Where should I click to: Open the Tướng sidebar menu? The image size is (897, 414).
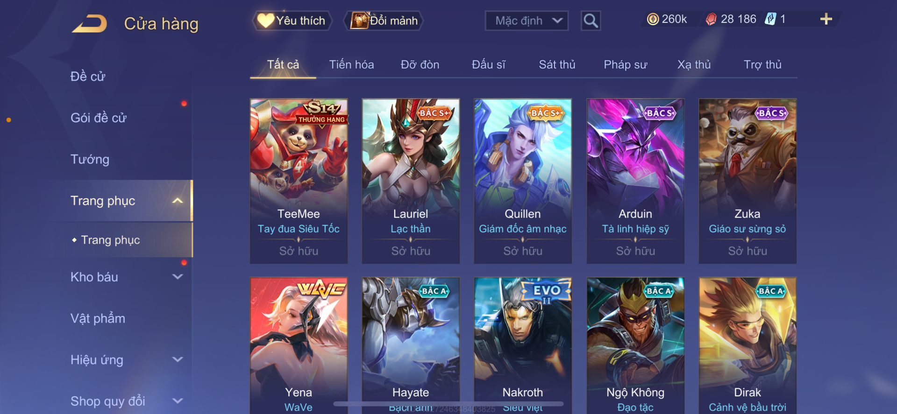[x=90, y=159]
